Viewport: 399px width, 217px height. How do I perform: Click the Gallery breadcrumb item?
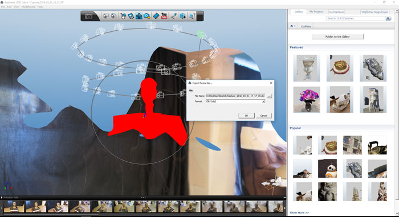tap(306, 26)
